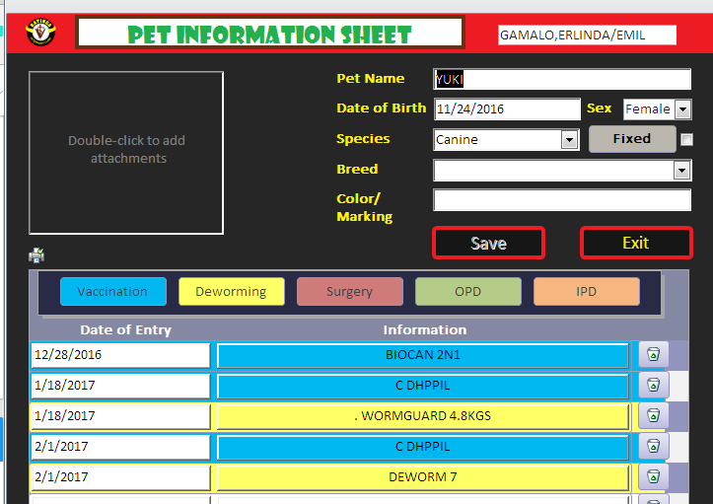The width and height of the screenshot is (713, 504).
Task: Open the Breed dropdown list
Action: tap(681, 171)
